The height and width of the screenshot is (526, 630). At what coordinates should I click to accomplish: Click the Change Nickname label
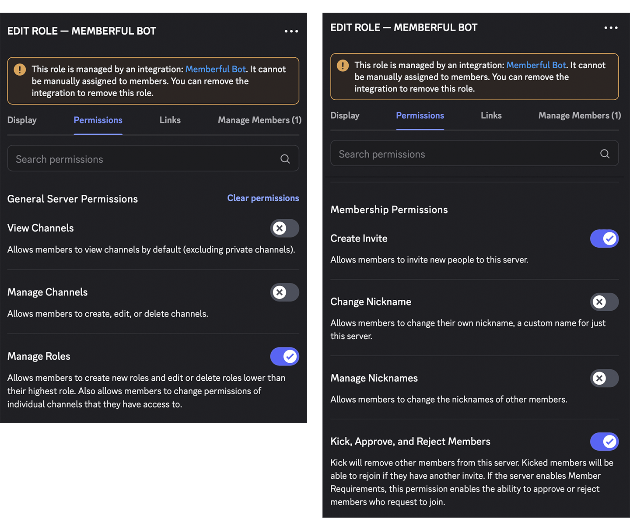[x=371, y=302]
